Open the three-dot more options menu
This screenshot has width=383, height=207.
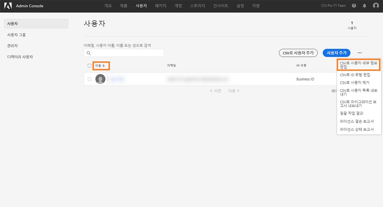360,53
